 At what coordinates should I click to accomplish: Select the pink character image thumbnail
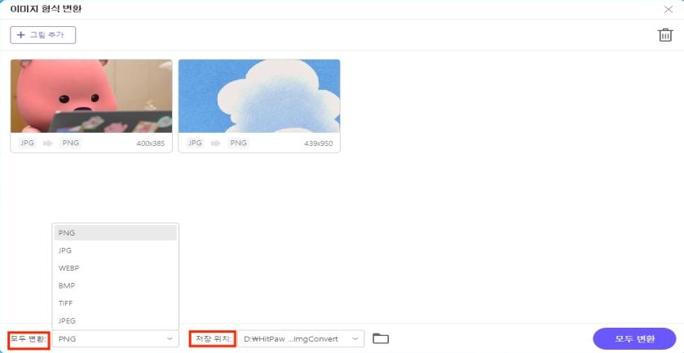[x=91, y=96]
